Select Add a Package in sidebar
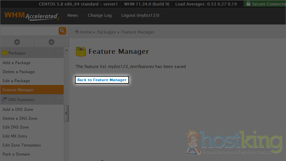This screenshot has width=286, height=161. coord(17,63)
